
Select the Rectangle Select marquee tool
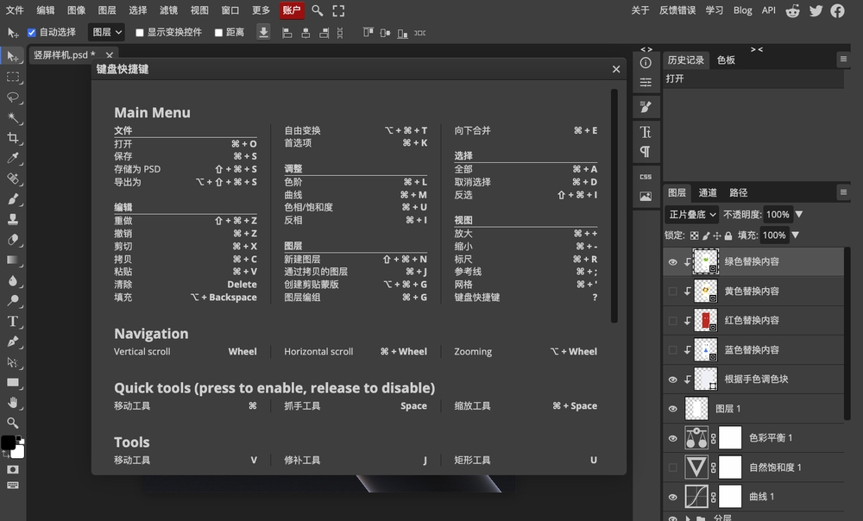coord(13,77)
